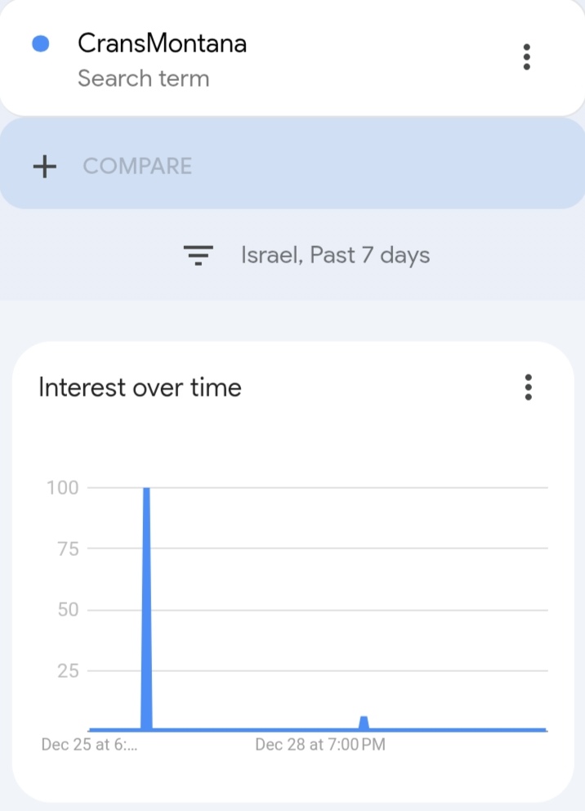Click the 50 value axis label
The width and height of the screenshot is (585, 811).
[x=68, y=610]
